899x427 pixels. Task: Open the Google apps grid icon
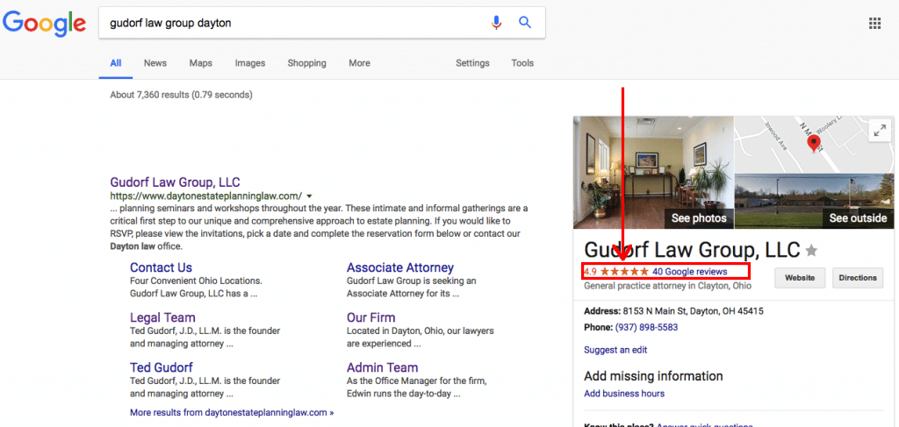click(874, 24)
